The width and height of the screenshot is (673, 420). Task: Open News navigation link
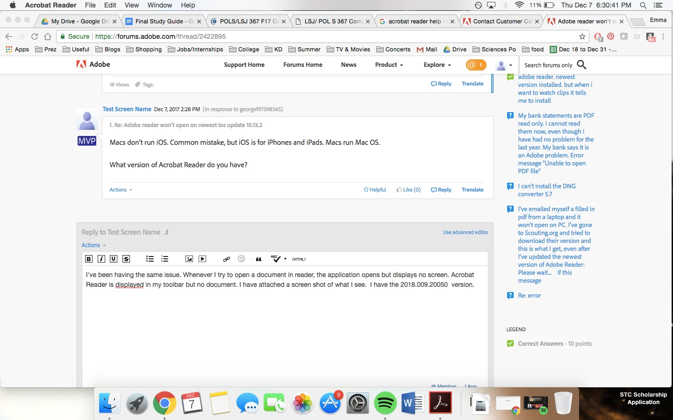(349, 65)
